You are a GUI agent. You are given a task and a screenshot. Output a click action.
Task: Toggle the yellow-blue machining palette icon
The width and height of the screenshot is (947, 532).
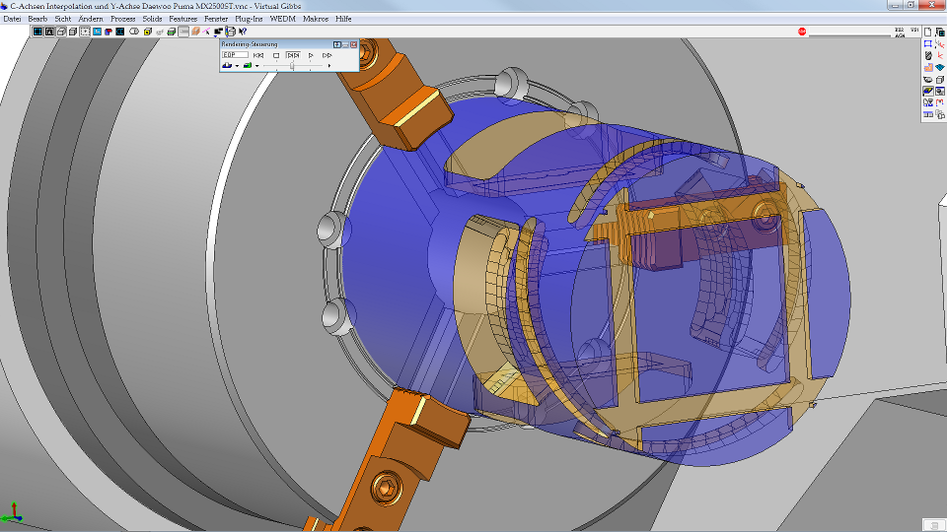point(927,91)
